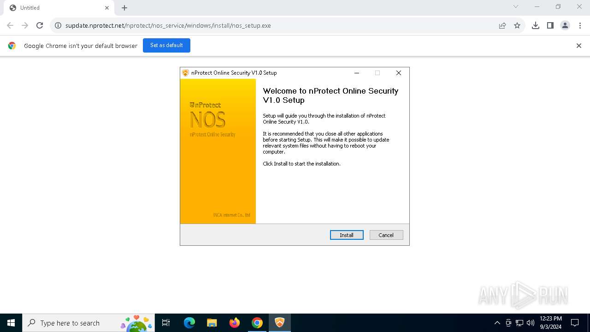Launch Microsoft Edge from taskbar
The width and height of the screenshot is (590, 332).
pos(189,323)
